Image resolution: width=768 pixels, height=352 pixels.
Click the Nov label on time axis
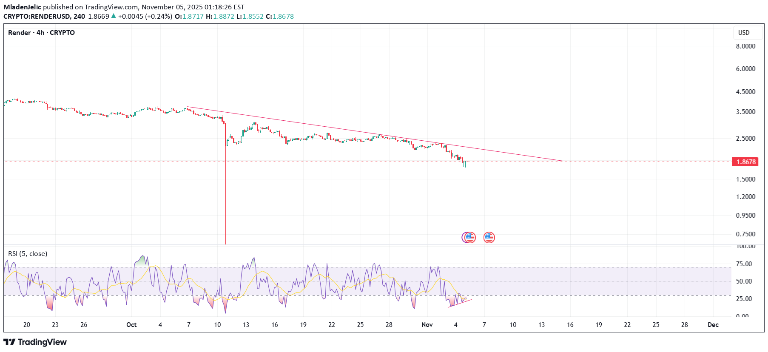[427, 325]
